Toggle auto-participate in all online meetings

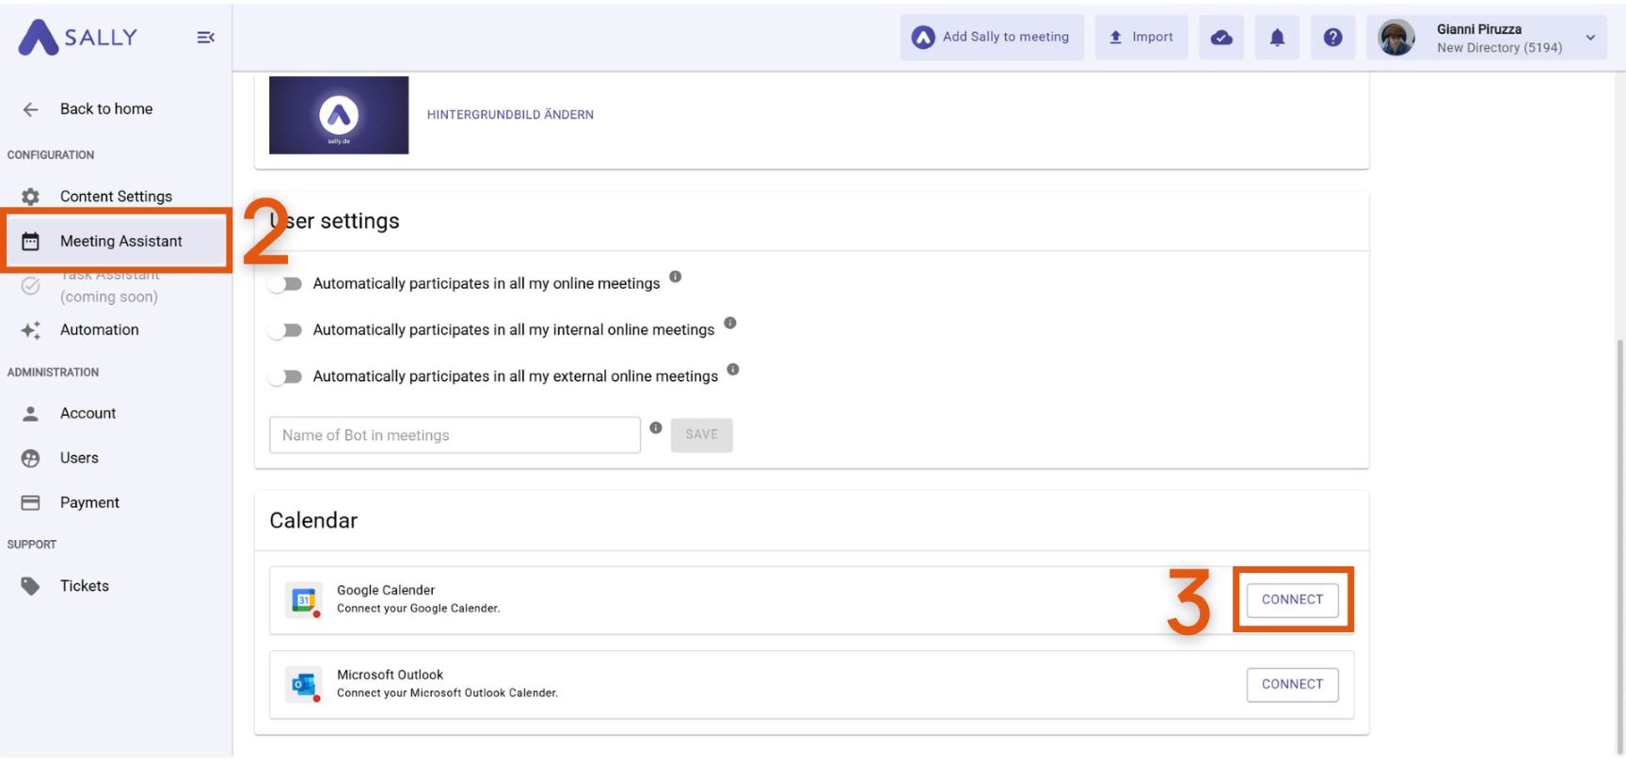pyautogui.click(x=285, y=284)
